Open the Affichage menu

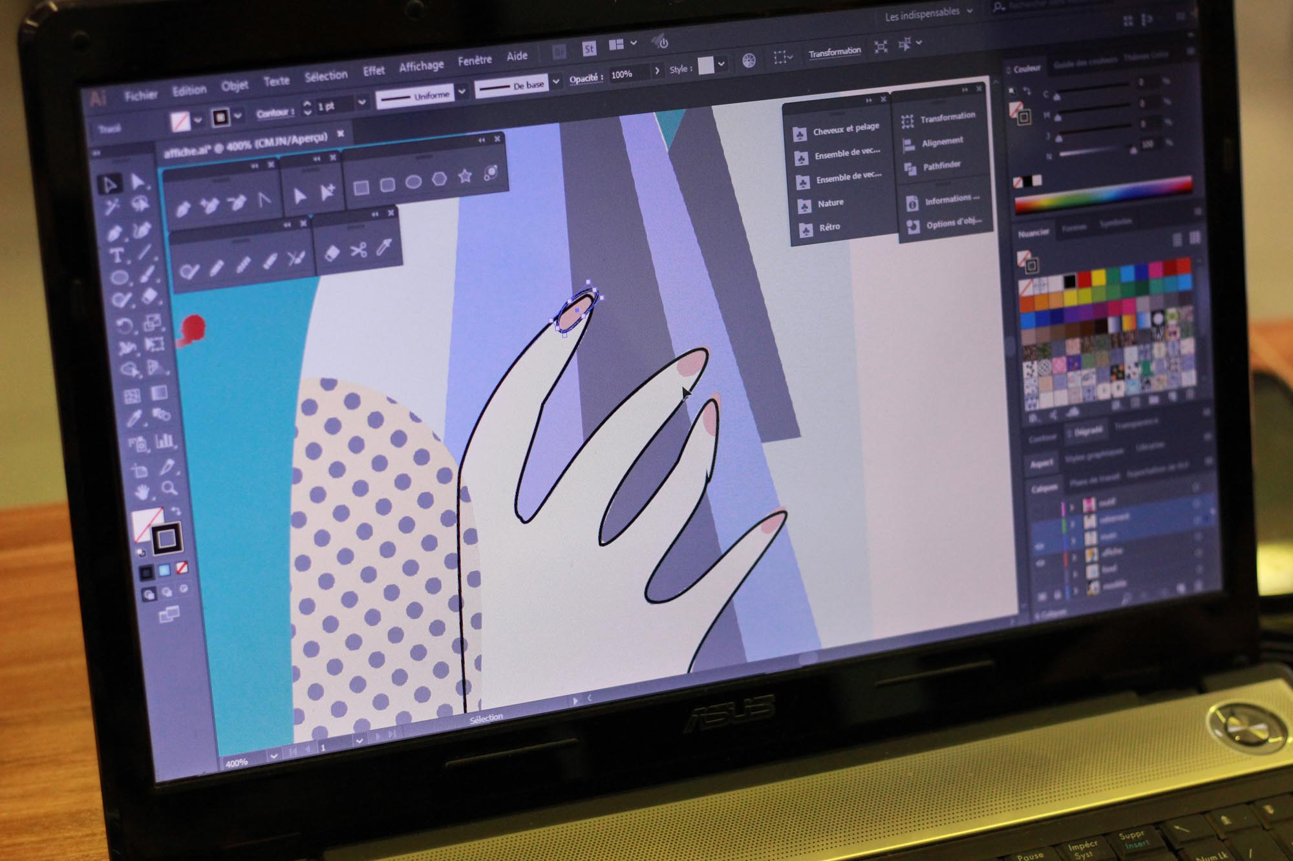(x=422, y=65)
